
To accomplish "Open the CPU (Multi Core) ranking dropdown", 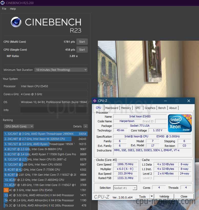I will pos(19,126).
